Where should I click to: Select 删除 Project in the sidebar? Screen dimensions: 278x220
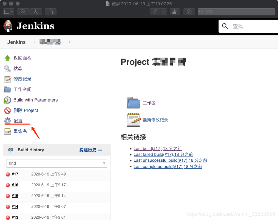(x=26, y=110)
